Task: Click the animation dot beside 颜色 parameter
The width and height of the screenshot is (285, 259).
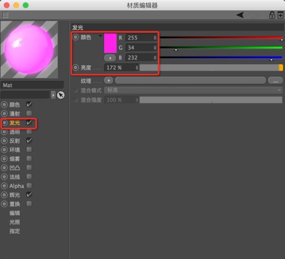Action: pyautogui.click(x=75, y=37)
